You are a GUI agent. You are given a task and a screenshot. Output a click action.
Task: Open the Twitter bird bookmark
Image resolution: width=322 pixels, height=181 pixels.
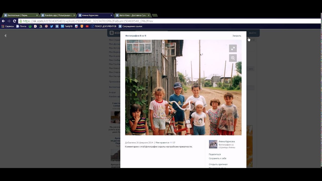[x=52, y=26]
